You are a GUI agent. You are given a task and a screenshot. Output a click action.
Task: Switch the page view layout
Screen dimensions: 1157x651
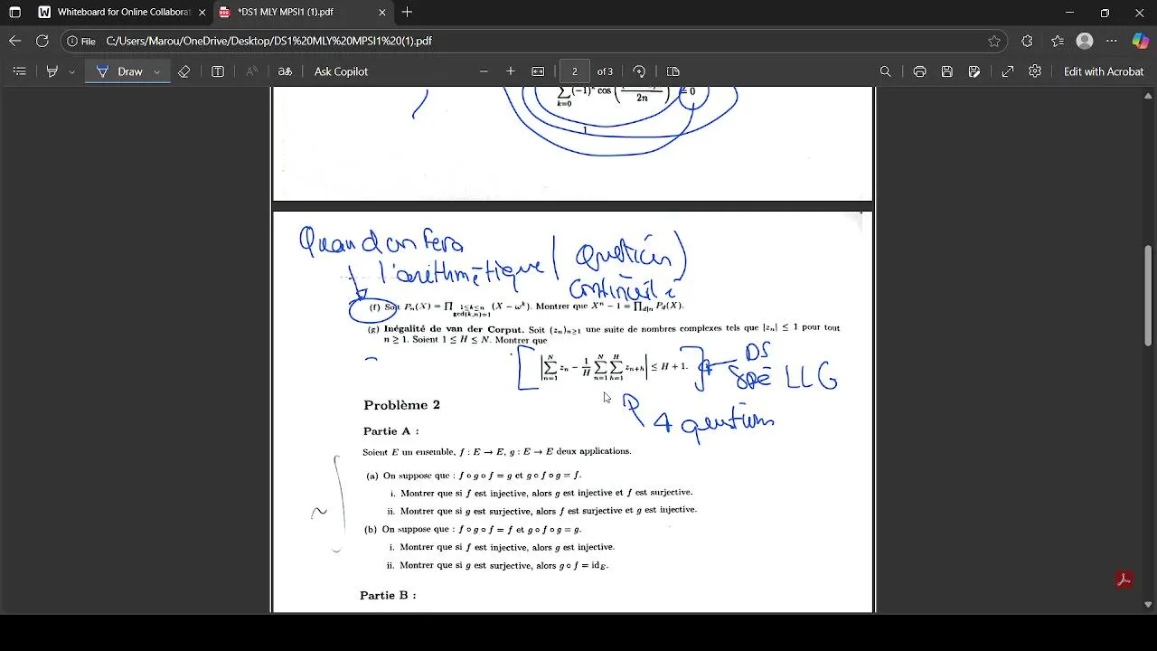[673, 71]
